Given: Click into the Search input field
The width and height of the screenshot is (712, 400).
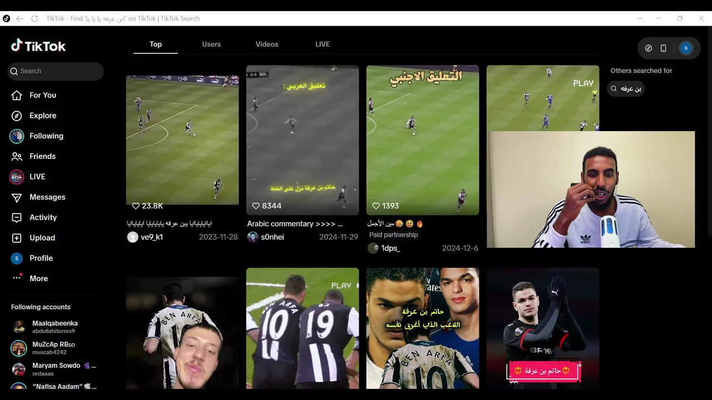Looking at the screenshot, I should tap(56, 71).
